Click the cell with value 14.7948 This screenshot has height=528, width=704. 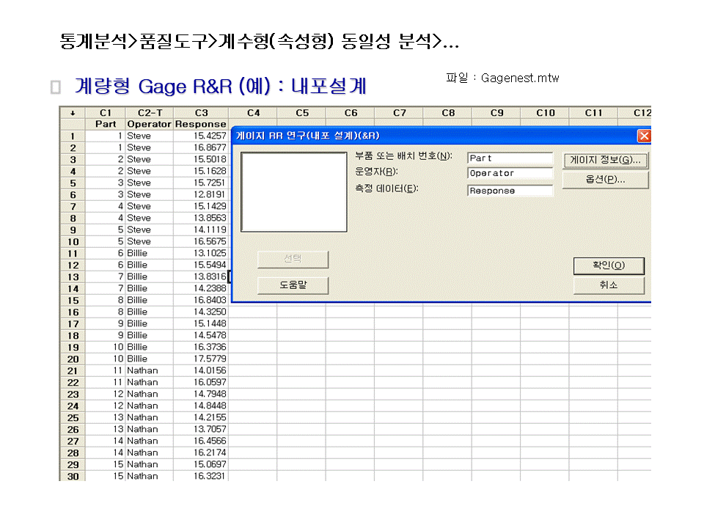pos(201,394)
